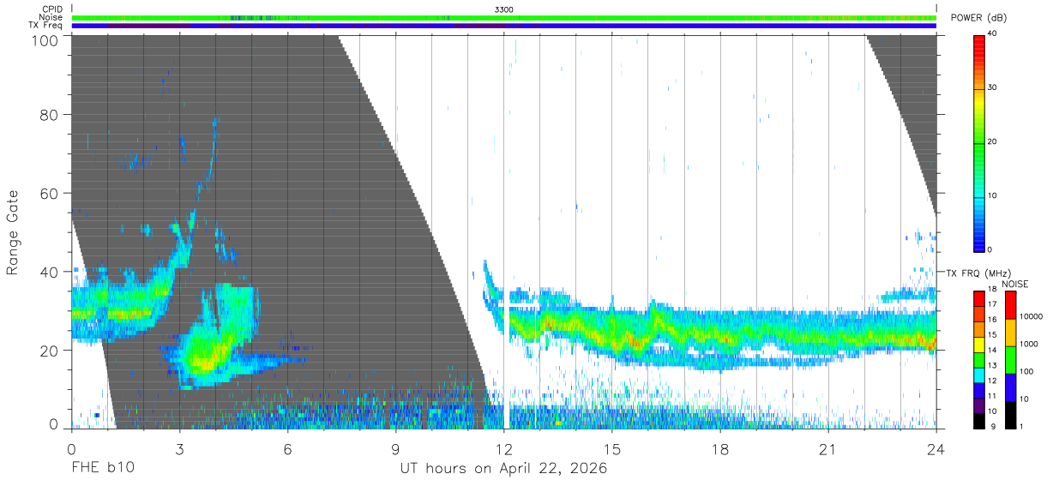Click the 60 tick on Range Gate axis
Viewport: 1053px width, 486px height.
coord(49,194)
